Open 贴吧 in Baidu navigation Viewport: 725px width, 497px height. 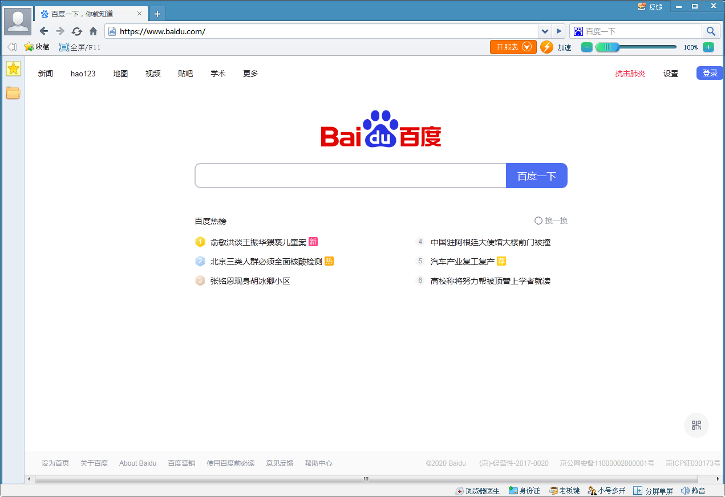(x=185, y=74)
